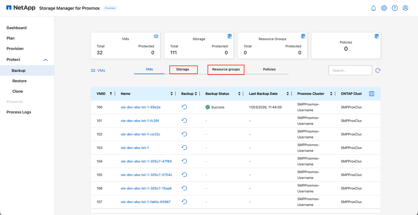
Task: Click backup icon for VM 100
Action: [184, 107]
